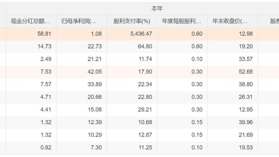Select the 年度每股股利 column header

coord(182,21)
